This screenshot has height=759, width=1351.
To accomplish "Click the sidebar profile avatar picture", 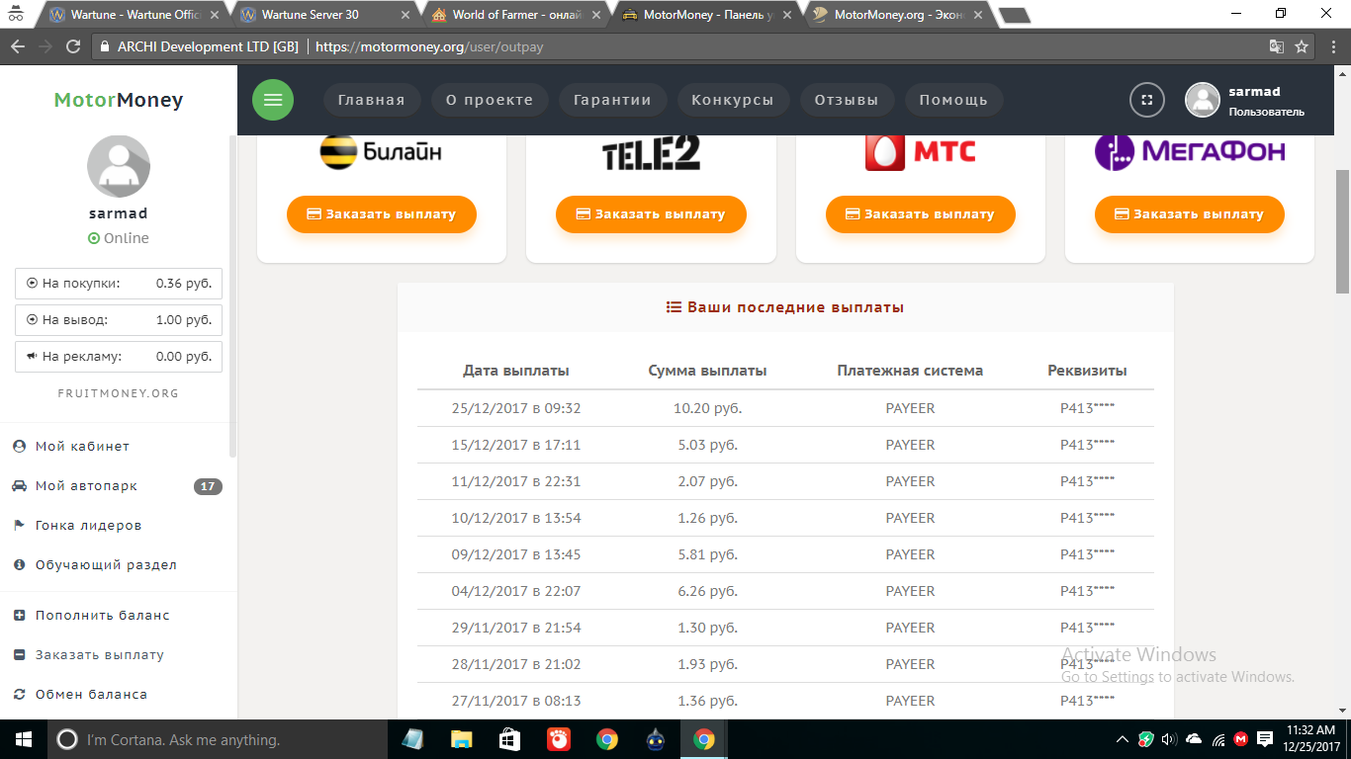I will (119, 166).
